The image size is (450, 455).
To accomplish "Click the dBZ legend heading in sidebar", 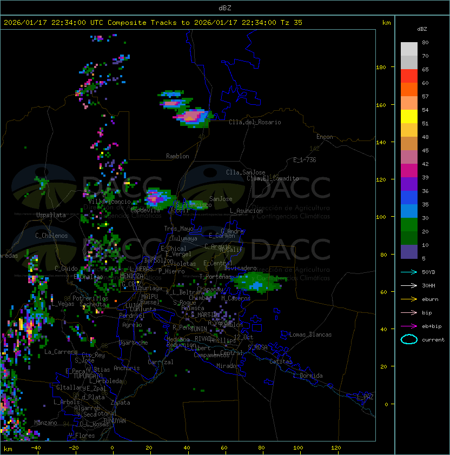I will [x=422, y=29].
